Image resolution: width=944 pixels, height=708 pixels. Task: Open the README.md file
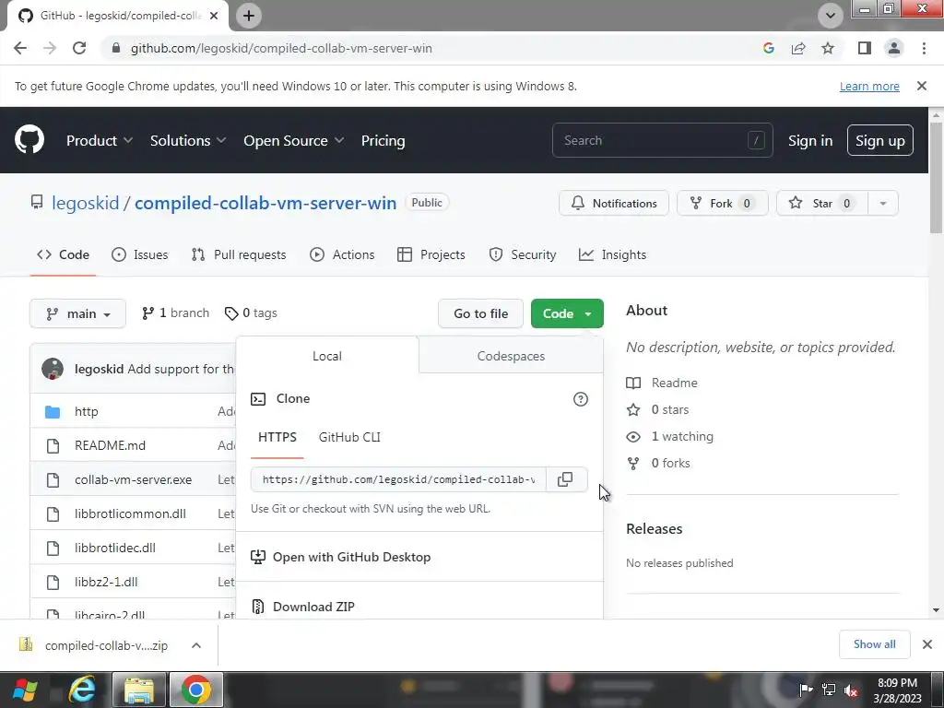tap(111, 445)
